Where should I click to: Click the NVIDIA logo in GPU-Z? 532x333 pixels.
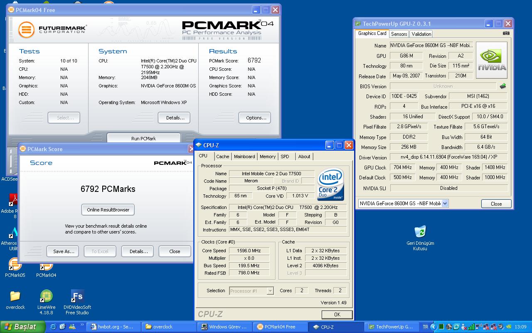(x=492, y=60)
